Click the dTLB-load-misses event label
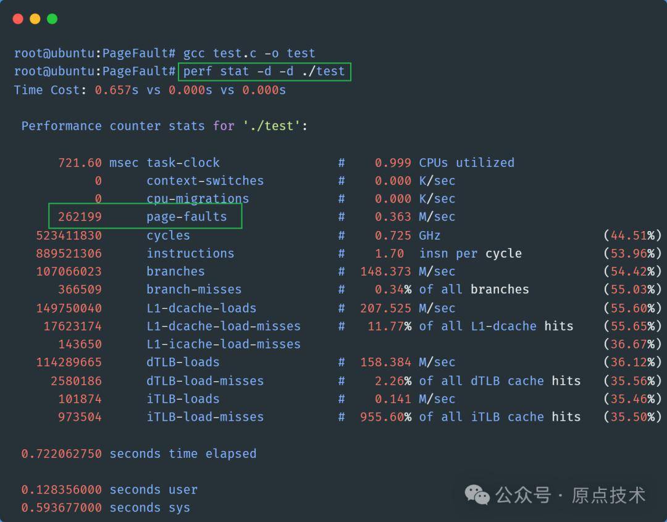Screen dimensions: 667x522 coord(205,381)
